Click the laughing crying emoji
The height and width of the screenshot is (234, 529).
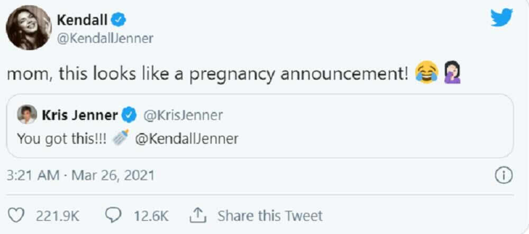click(426, 74)
